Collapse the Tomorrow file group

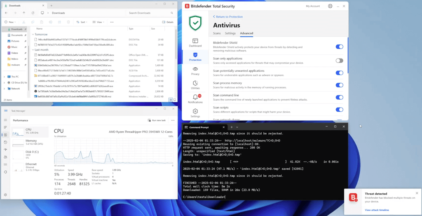tap(33, 35)
